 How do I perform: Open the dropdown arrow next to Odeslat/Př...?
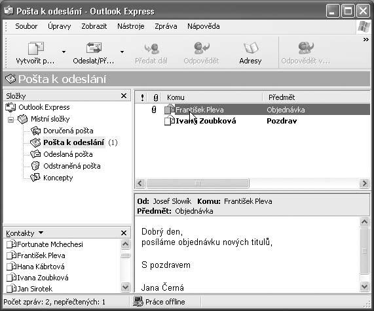tap(122, 52)
